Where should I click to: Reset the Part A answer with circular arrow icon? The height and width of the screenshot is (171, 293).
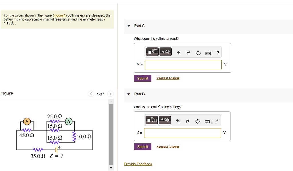coord(198,52)
